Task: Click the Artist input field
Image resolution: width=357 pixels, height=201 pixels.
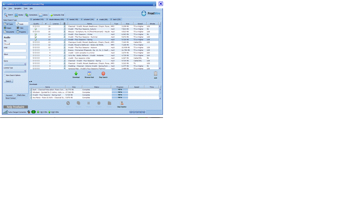Action: tap(15, 51)
